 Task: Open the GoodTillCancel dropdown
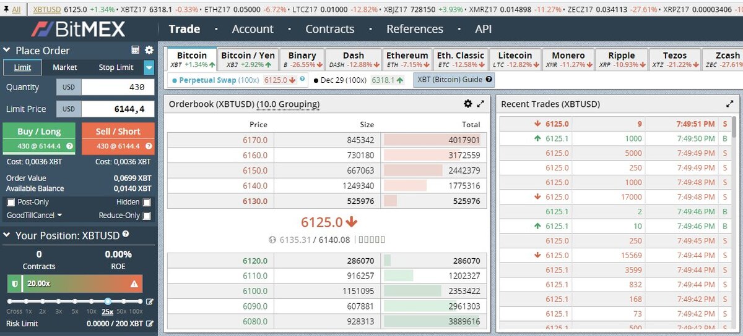click(x=35, y=216)
